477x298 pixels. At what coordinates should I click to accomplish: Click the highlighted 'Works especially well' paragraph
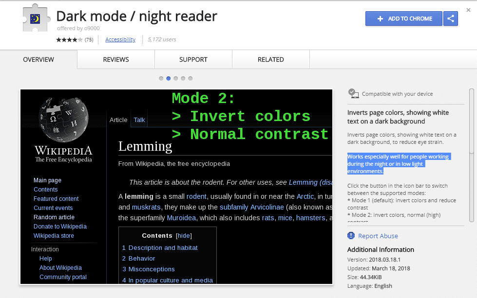pyautogui.click(x=399, y=164)
